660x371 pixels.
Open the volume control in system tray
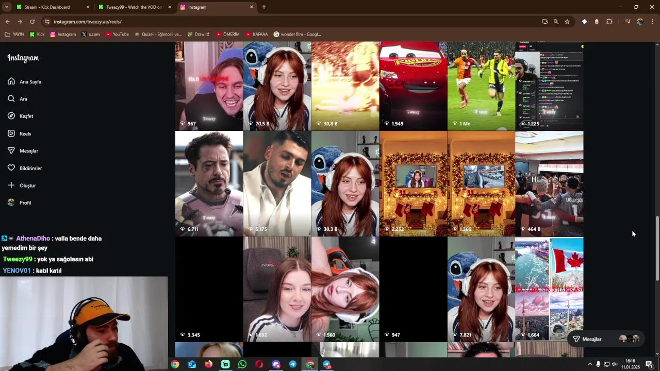614,364
